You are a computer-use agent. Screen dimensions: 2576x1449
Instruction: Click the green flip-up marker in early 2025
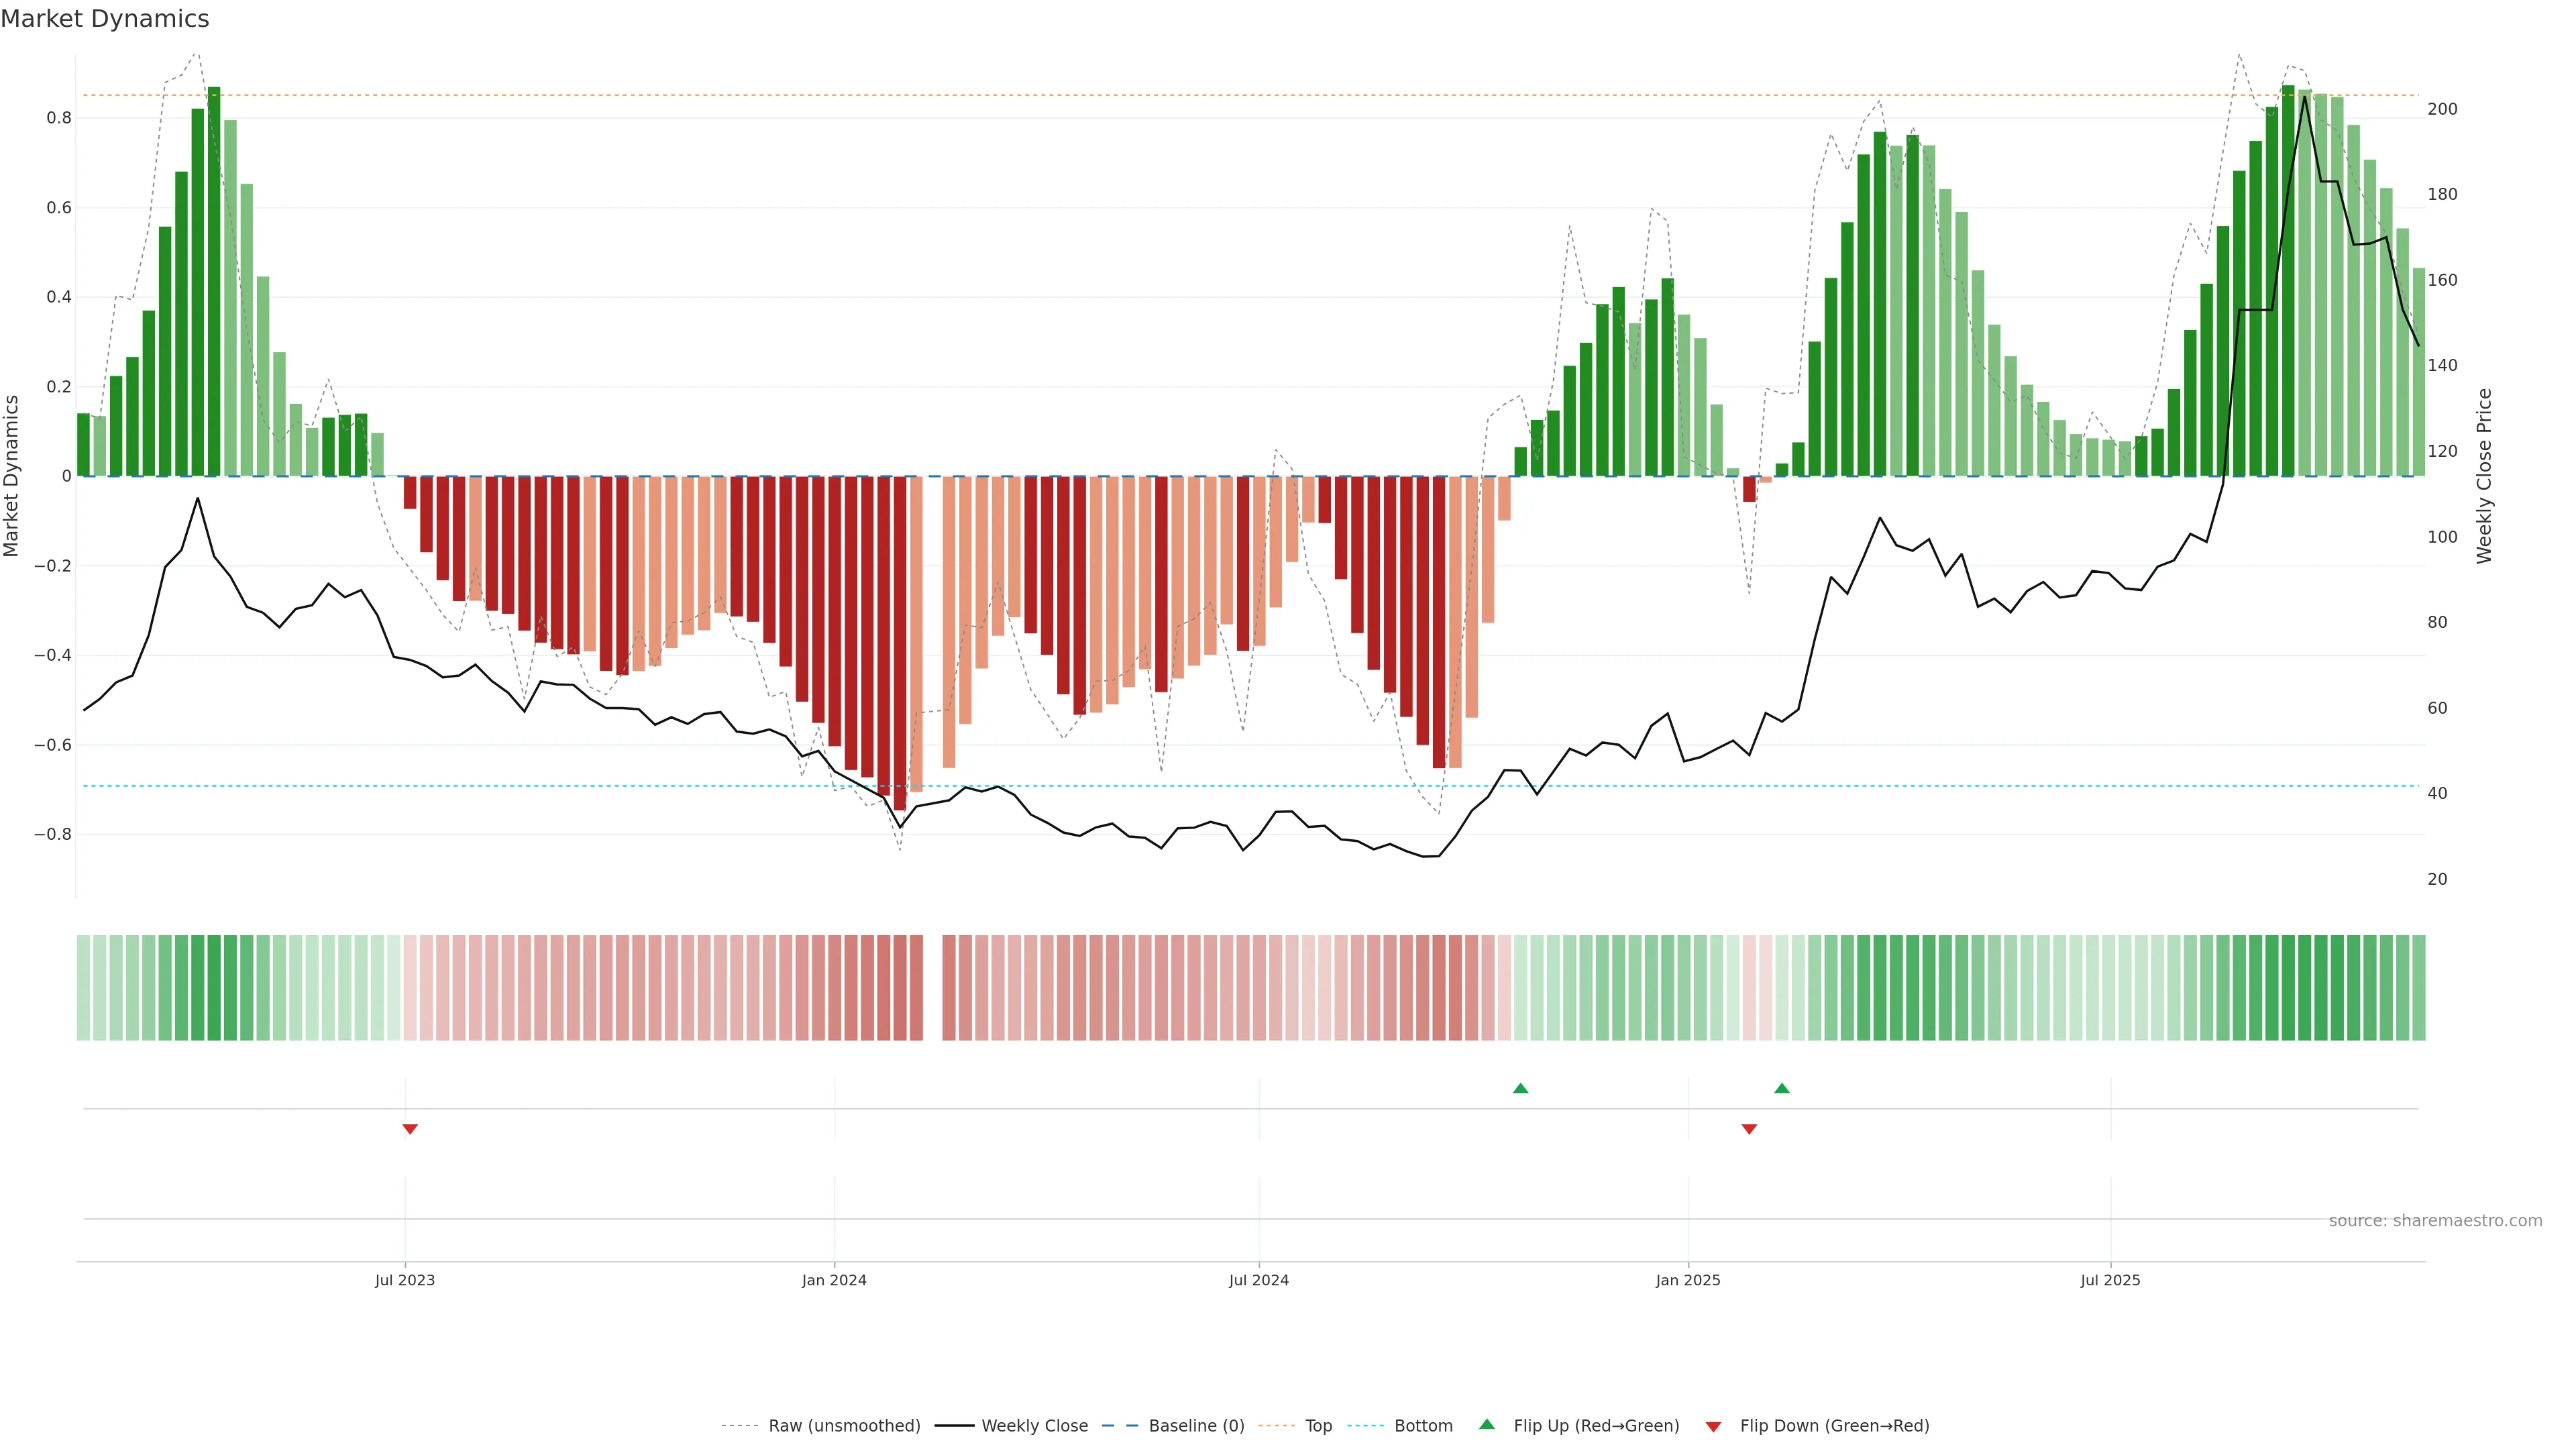(x=1781, y=1088)
